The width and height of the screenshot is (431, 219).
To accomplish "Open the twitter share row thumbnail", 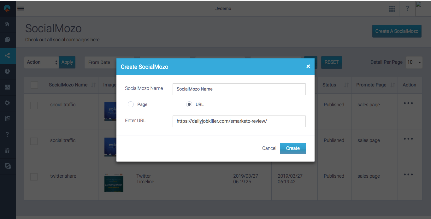I will (114, 183).
